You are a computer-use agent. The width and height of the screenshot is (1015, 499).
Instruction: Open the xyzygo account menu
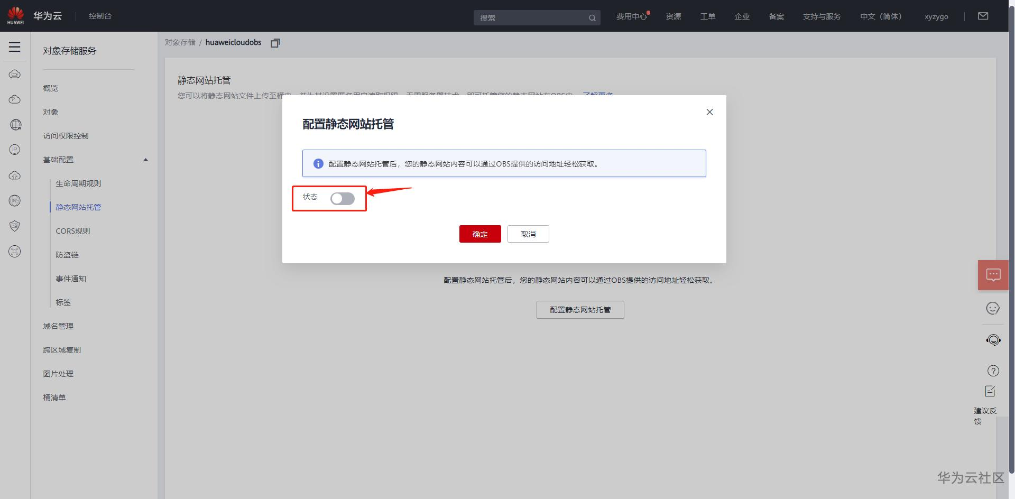tap(936, 17)
